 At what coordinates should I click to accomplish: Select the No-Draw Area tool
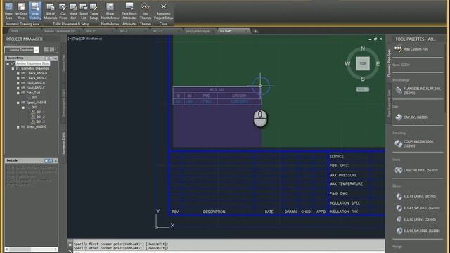(21, 11)
